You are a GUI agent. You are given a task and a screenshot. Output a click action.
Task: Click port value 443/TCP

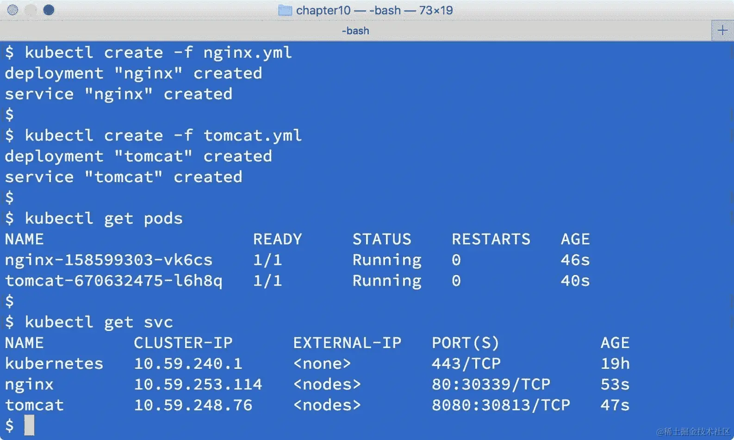tap(466, 364)
